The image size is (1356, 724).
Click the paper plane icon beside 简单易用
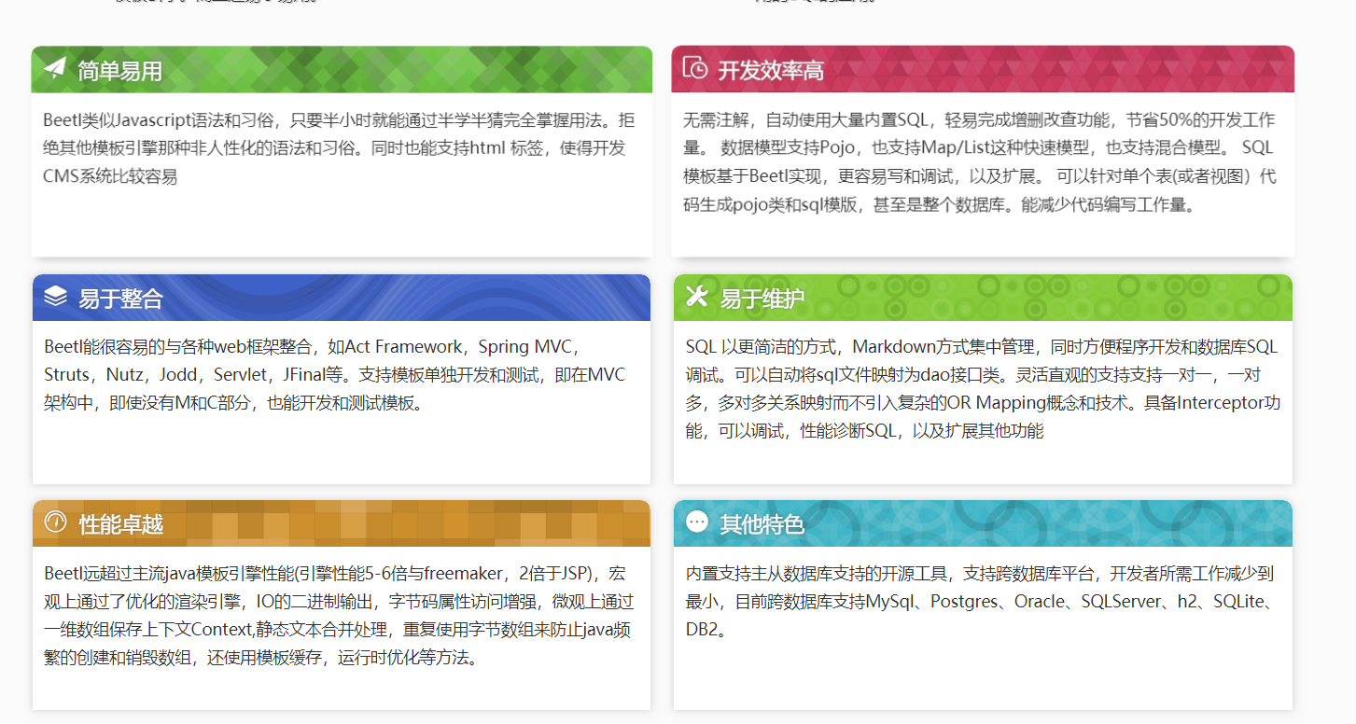tap(55, 68)
